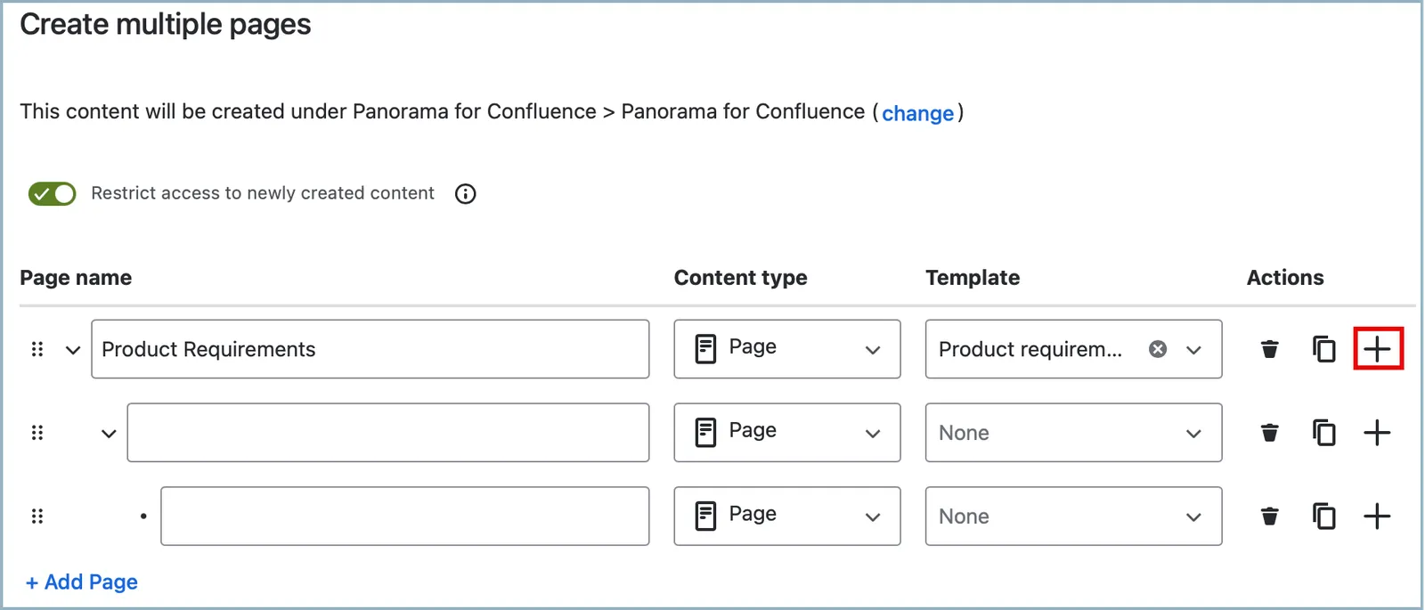Click copy icon in bulleted third row
This screenshot has width=1425, height=610.
[x=1323, y=516]
